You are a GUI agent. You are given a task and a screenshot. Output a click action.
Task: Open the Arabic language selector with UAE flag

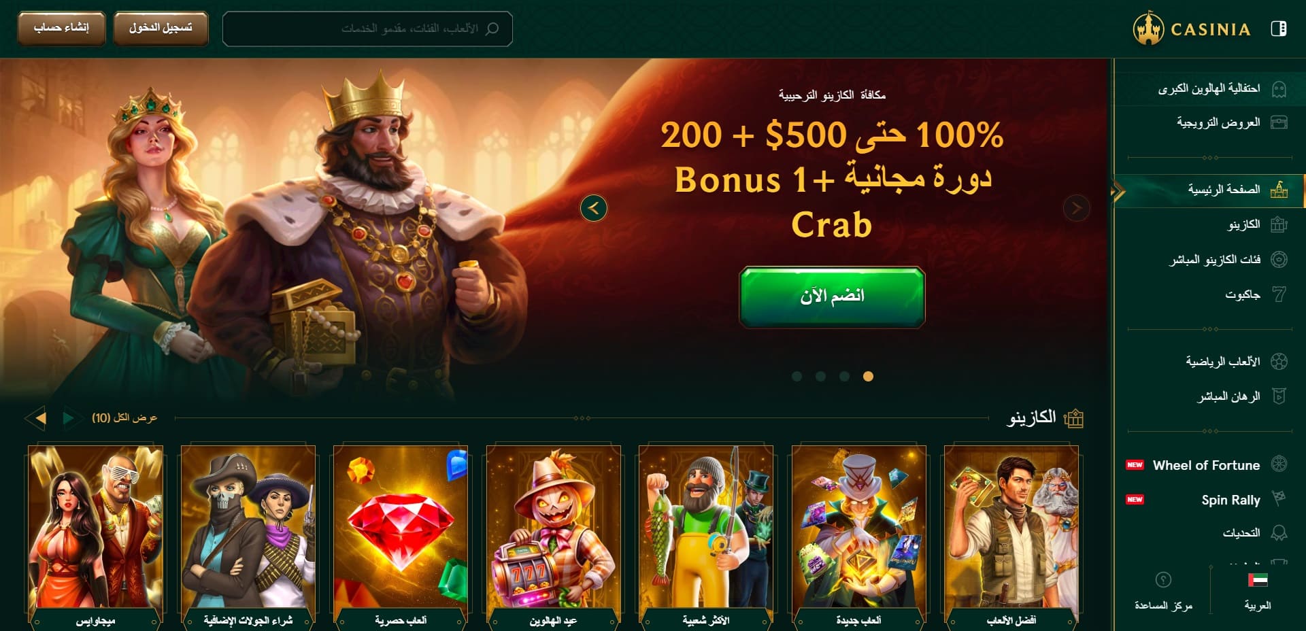pyautogui.click(x=1258, y=590)
